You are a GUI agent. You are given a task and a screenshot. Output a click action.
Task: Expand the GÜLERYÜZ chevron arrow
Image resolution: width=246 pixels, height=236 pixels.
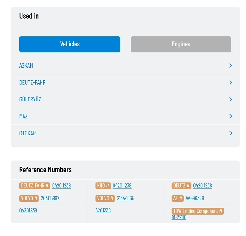point(231,99)
